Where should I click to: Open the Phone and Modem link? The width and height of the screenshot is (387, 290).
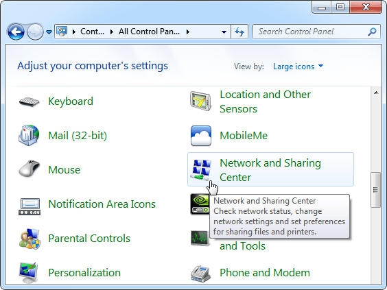[265, 273]
